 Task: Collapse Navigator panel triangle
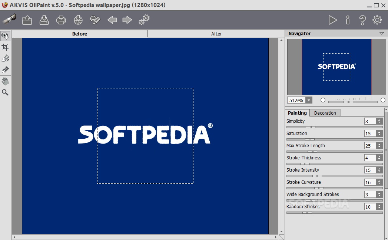(x=382, y=33)
